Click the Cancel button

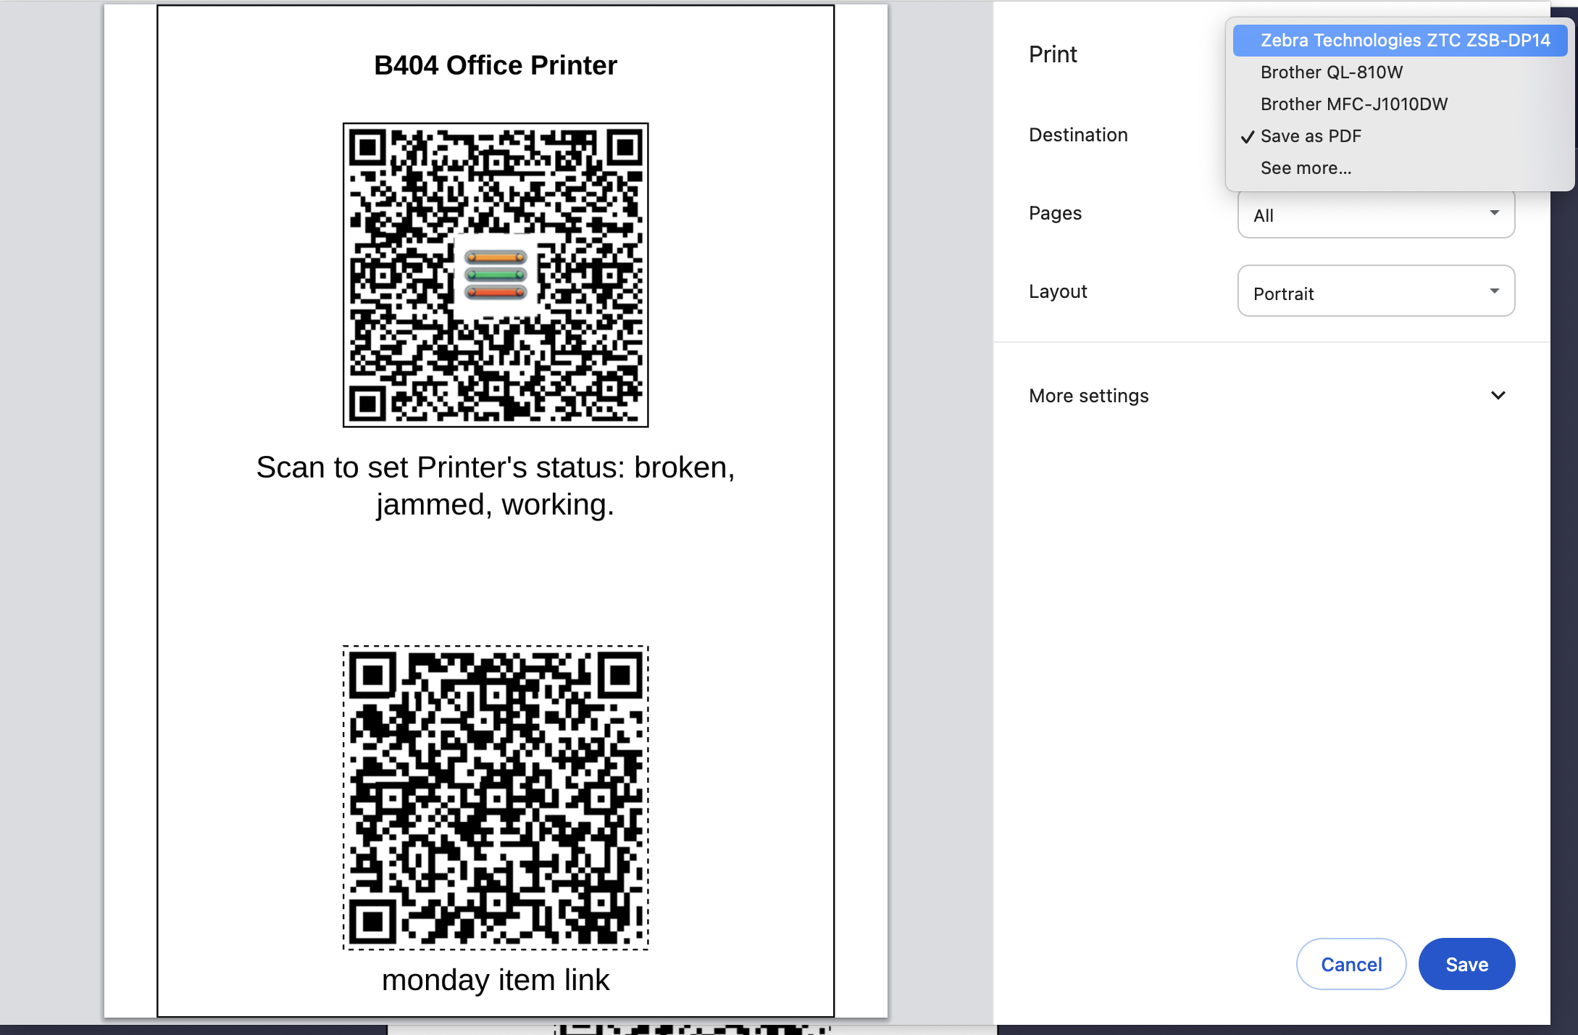[1351, 964]
